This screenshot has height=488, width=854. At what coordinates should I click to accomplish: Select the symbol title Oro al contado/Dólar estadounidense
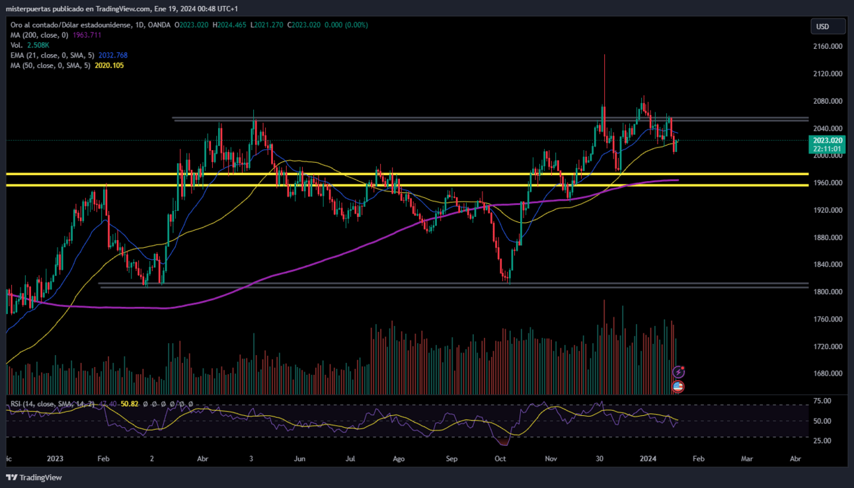pos(69,25)
